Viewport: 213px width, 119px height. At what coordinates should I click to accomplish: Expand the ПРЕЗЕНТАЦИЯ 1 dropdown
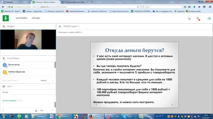(x=71, y=26)
